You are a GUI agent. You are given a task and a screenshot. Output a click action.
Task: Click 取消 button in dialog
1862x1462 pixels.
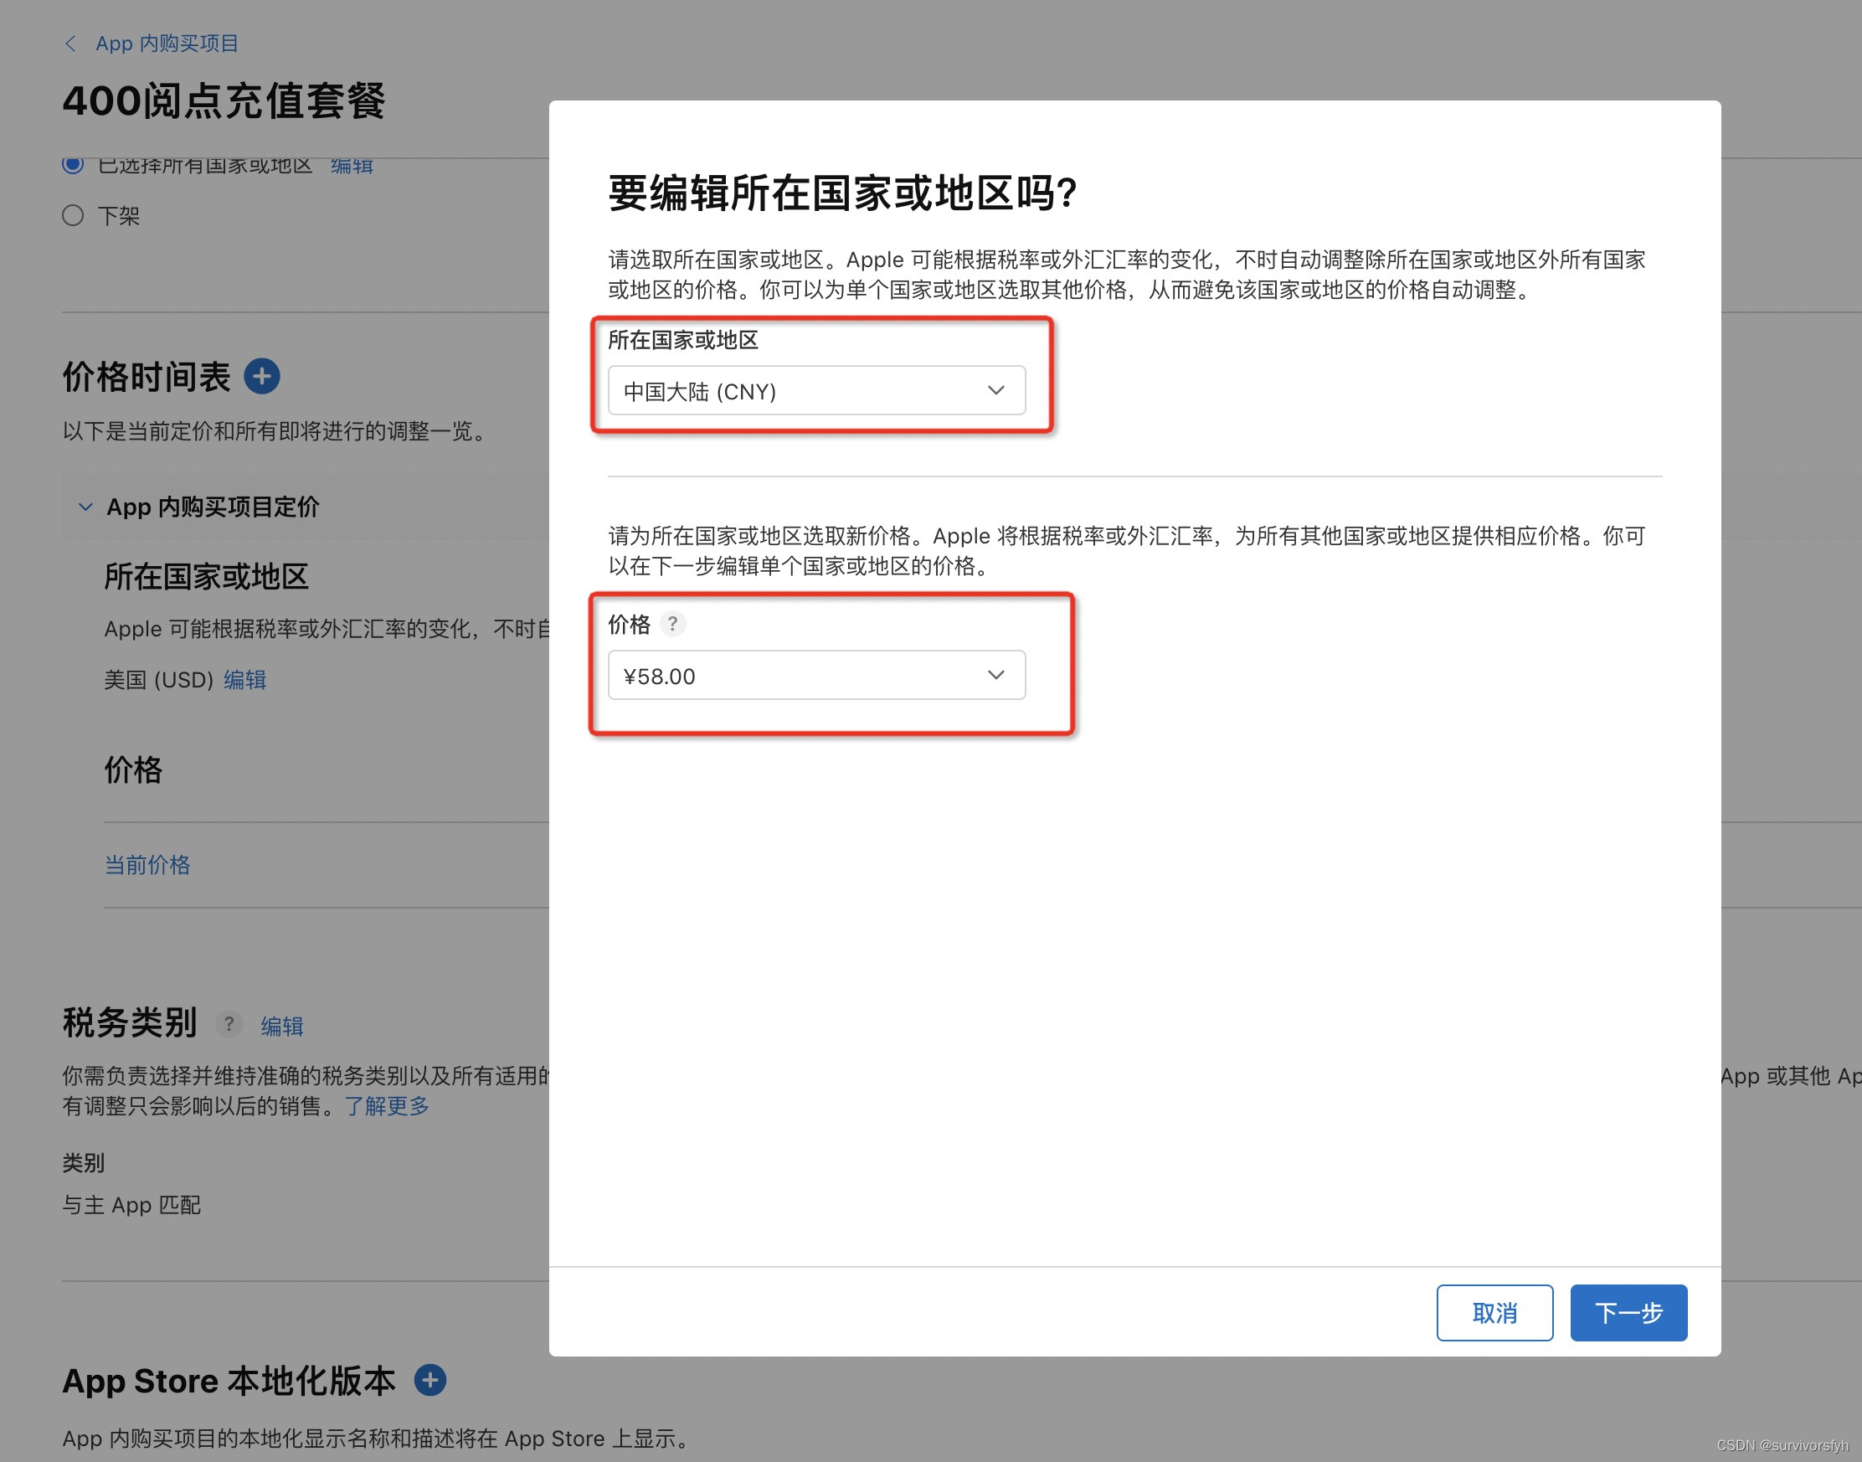coord(1494,1311)
